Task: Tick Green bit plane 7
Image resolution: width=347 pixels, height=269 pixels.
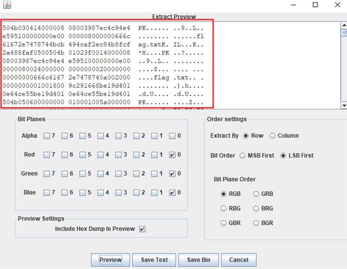Action: pyautogui.click(x=47, y=173)
